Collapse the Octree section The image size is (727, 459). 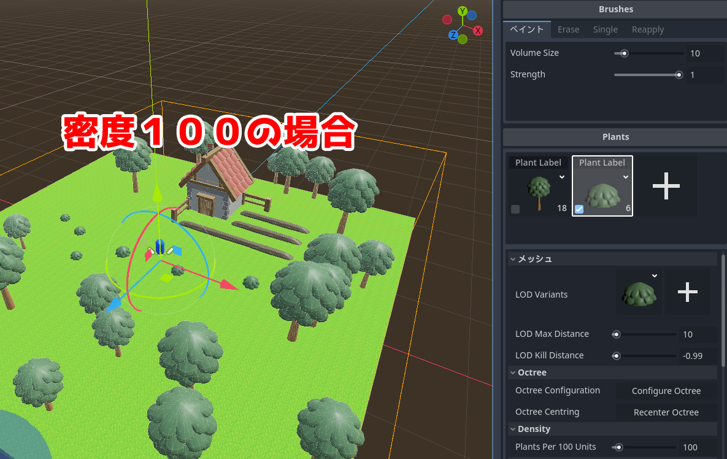(612, 372)
